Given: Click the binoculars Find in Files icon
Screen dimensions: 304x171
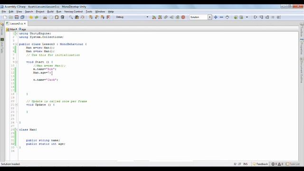Looking at the screenshot, I should [x=77, y=17].
